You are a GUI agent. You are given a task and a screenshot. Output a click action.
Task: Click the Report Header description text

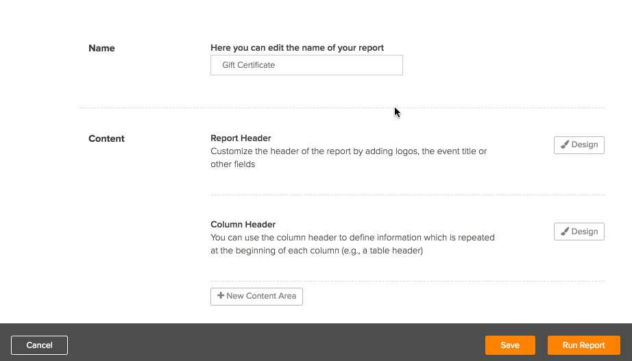349,158
